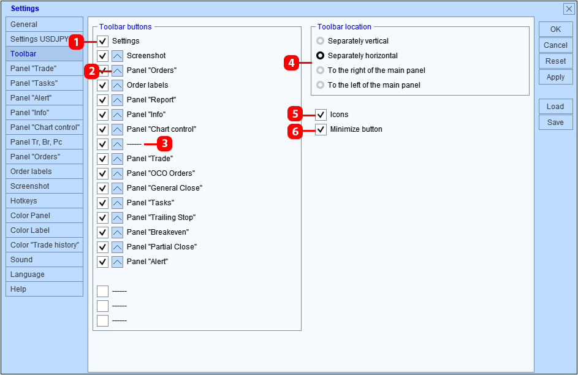The height and width of the screenshot is (375, 578).
Task: Click the Reset button
Action: pos(555,61)
